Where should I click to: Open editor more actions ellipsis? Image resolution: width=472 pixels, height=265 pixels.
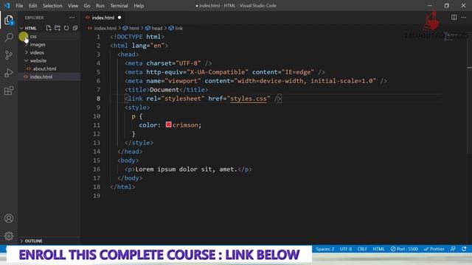pos(464,18)
